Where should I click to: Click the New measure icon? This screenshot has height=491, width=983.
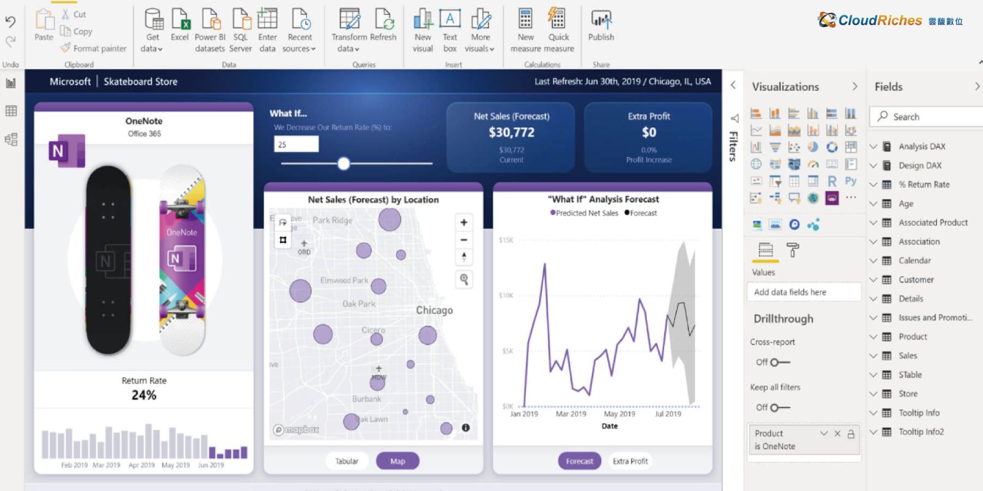point(525,21)
